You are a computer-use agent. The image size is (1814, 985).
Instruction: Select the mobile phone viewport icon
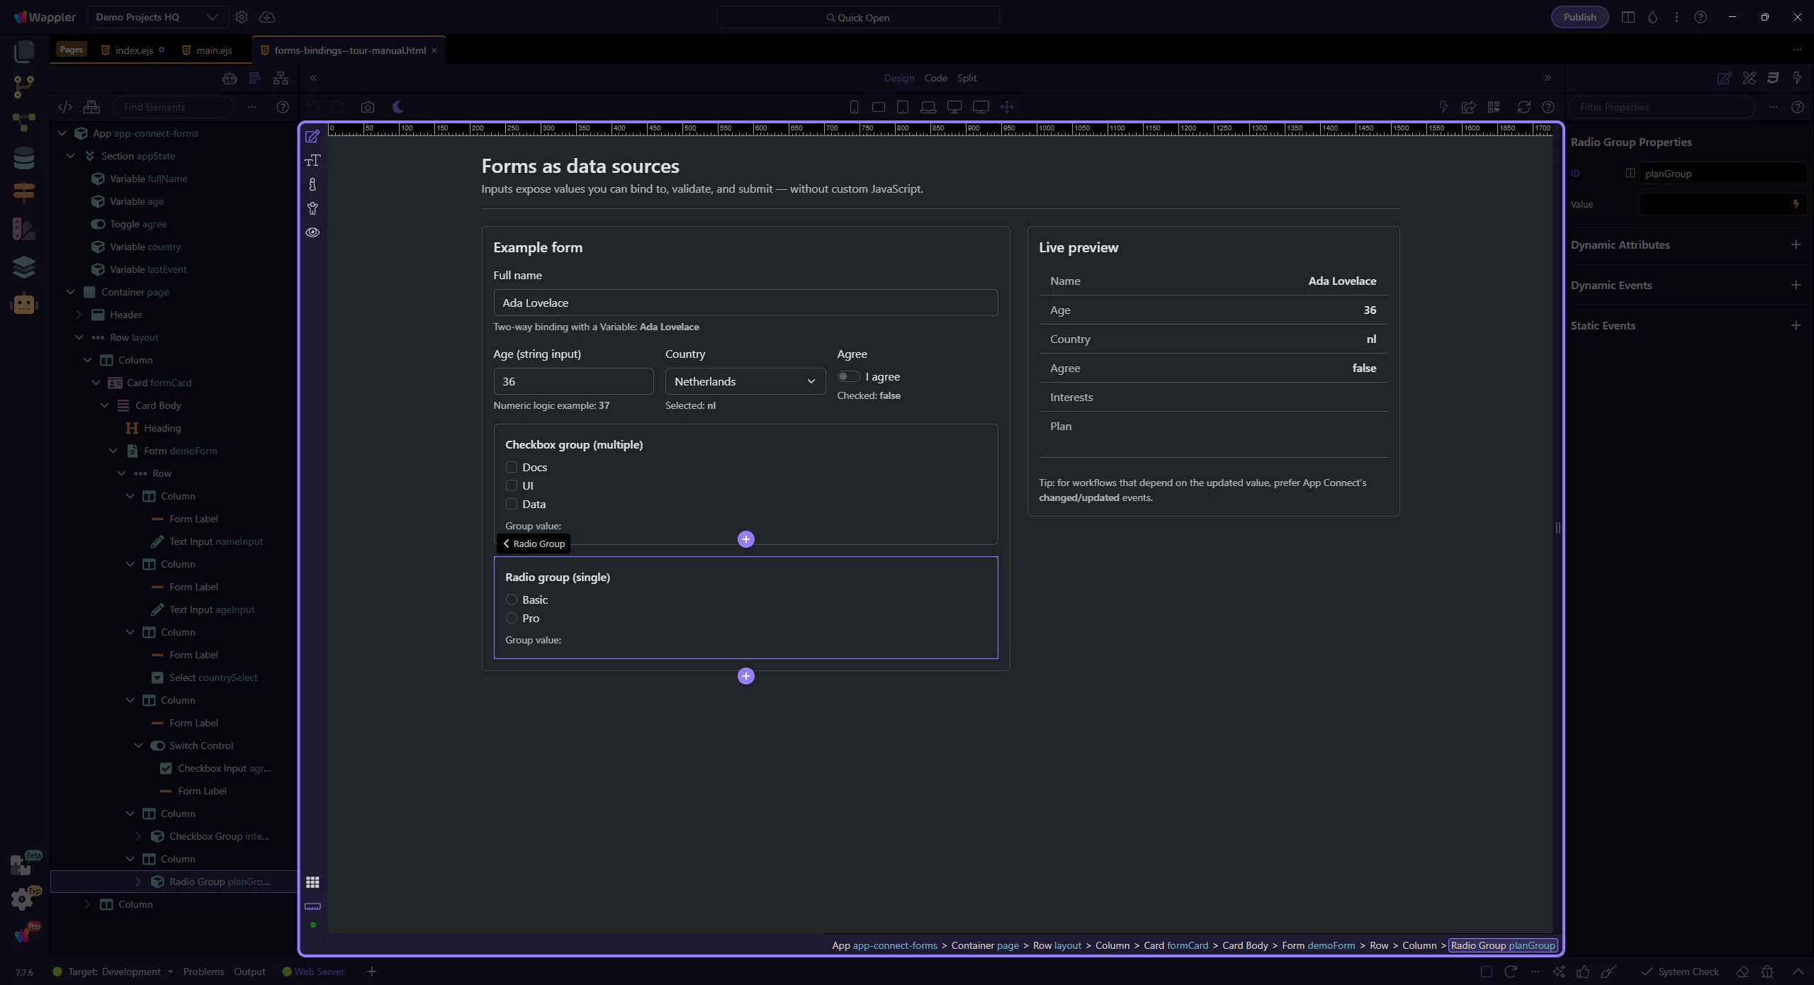[x=854, y=107]
